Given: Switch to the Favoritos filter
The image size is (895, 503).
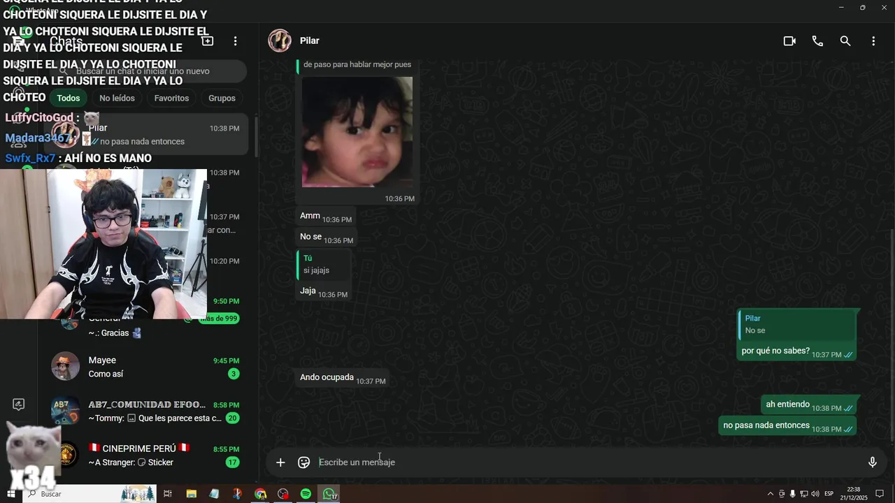Looking at the screenshot, I should coord(171,98).
